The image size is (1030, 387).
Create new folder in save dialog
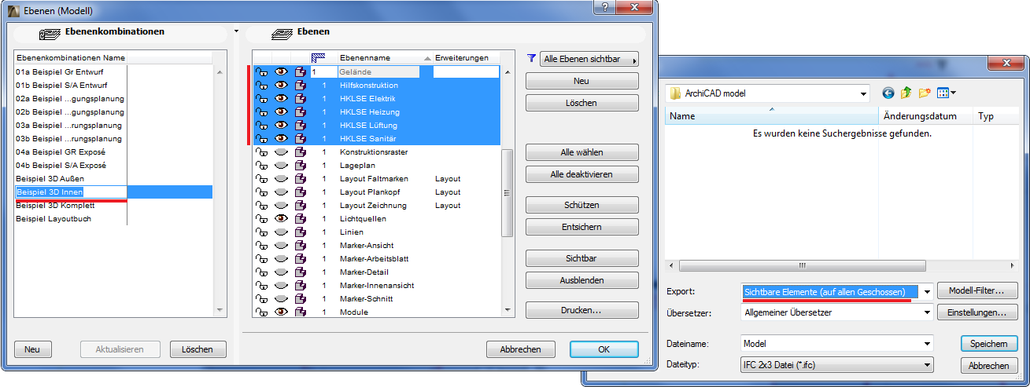[x=925, y=93]
